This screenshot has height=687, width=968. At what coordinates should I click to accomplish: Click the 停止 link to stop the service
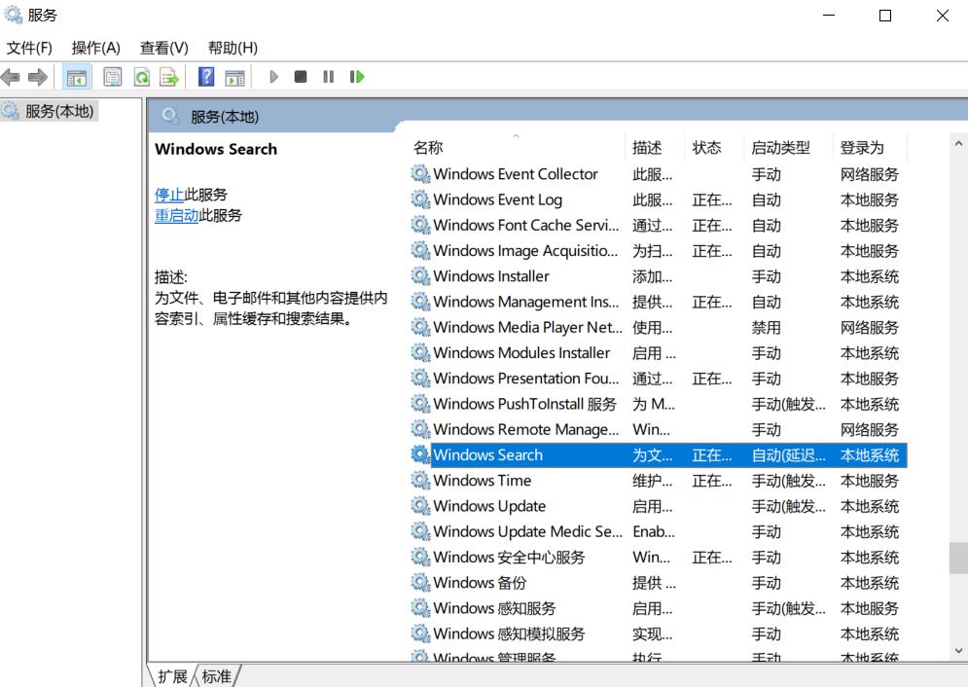[x=169, y=195]
